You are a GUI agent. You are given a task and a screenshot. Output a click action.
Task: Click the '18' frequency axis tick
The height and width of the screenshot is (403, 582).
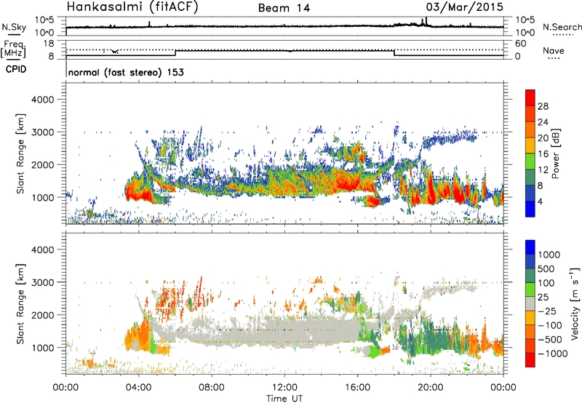tap(49, 44)
